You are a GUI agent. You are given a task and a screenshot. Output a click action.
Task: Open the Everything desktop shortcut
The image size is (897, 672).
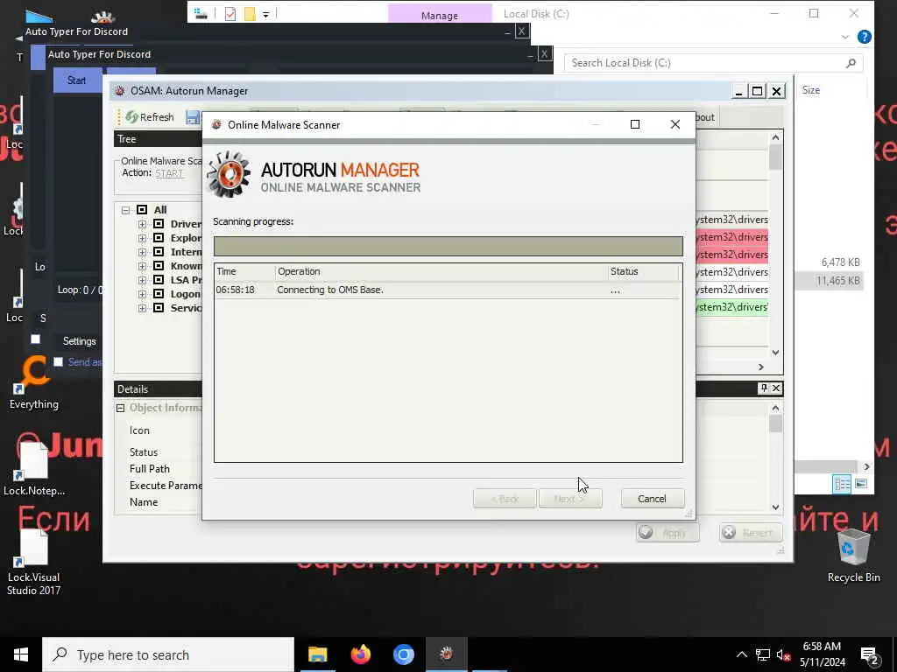[34, 381]
